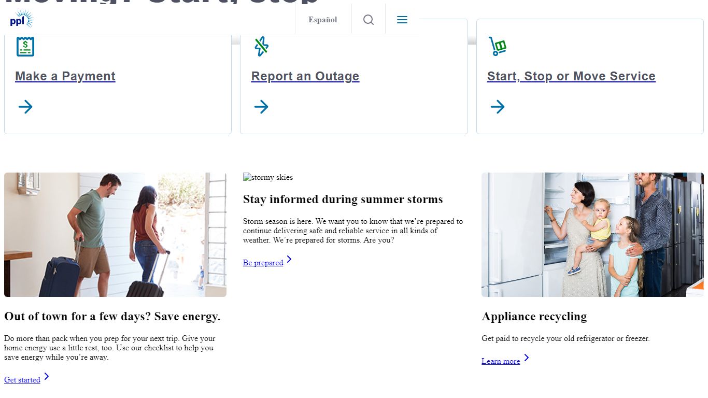
Task: Select the Appliance recycling heading
Action: (x=534, y=317)
